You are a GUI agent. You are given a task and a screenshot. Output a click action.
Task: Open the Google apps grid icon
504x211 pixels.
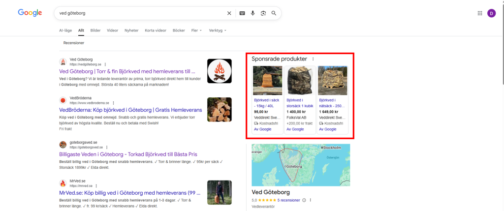coord(480,13)
